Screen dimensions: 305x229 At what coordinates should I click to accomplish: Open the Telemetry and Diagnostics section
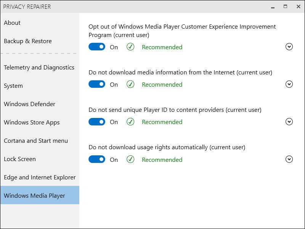(40, 68)
